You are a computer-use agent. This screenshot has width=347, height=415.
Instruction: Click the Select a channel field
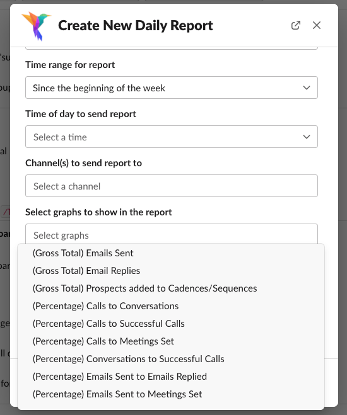172,186
